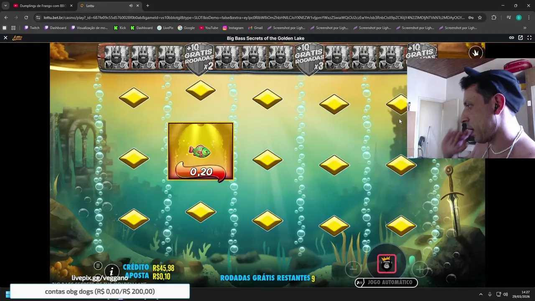Open the LivePix bookmark
Viewport: 535px width, 301px height.
point(165,28)
